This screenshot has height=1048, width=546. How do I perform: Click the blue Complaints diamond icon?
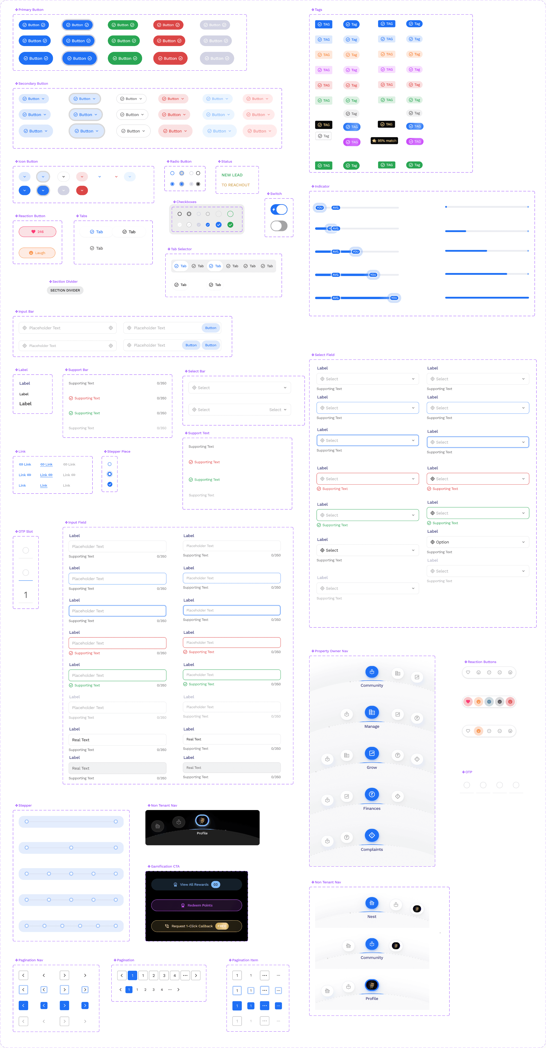[x=371, y=835]
